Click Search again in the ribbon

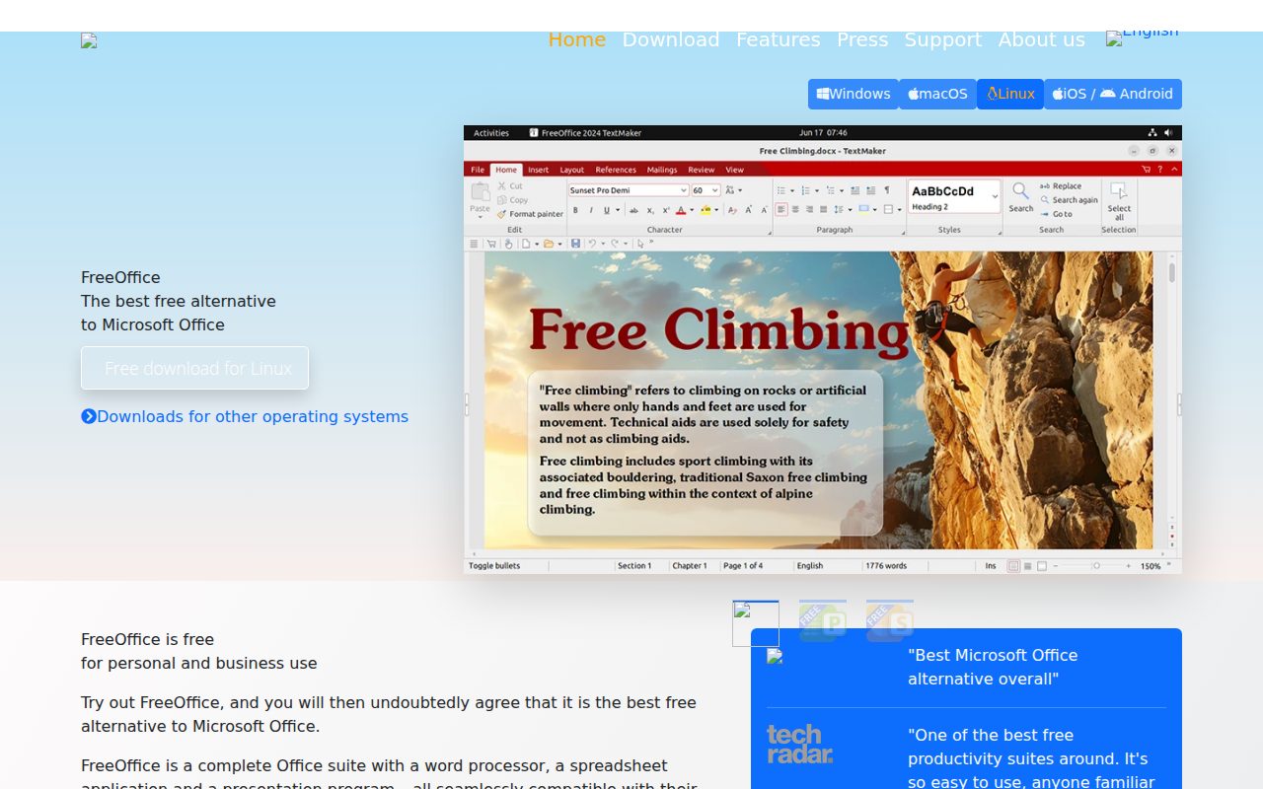pos(1068,200)
